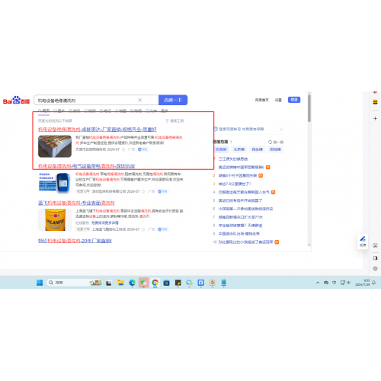Open Google Chrome from taskbar
Screen dimensions: 381x381
pos(155,283)
